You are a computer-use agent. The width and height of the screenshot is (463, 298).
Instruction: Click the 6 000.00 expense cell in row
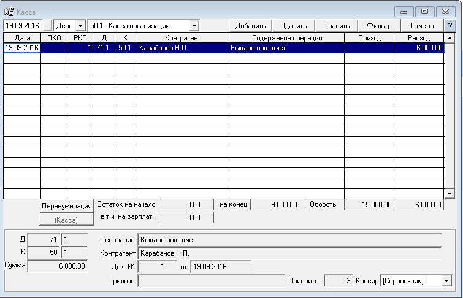pyautogui.click(x=419, y=48)
